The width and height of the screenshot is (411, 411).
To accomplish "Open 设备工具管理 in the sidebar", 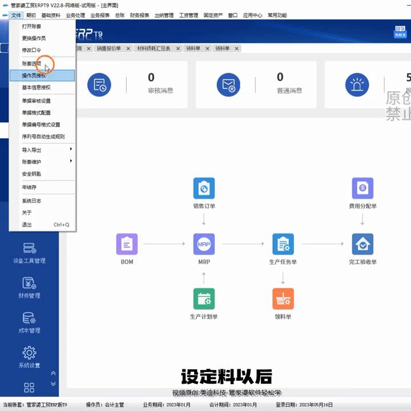I will (x=29, y=253).
